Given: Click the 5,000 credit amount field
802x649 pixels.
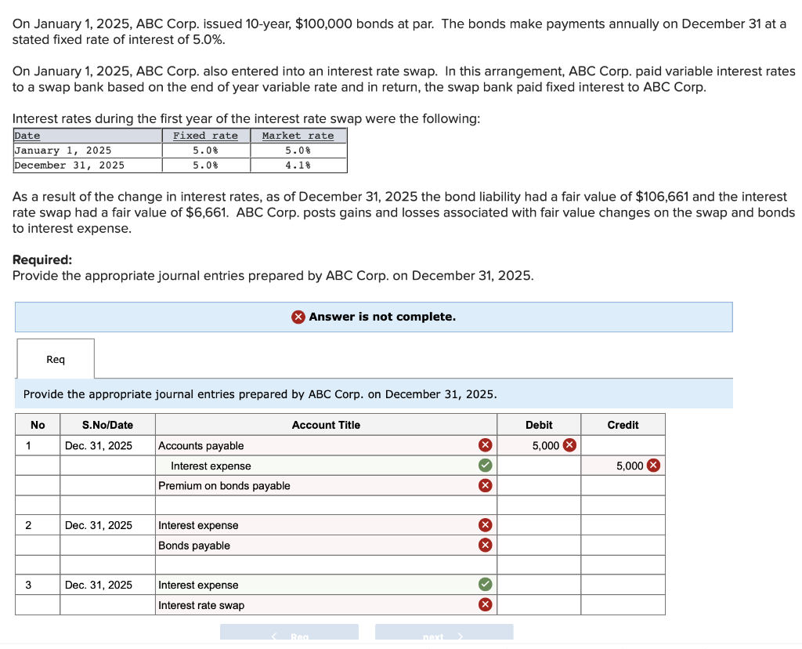Looking at the screenshot, I should [x=621, y=465].
